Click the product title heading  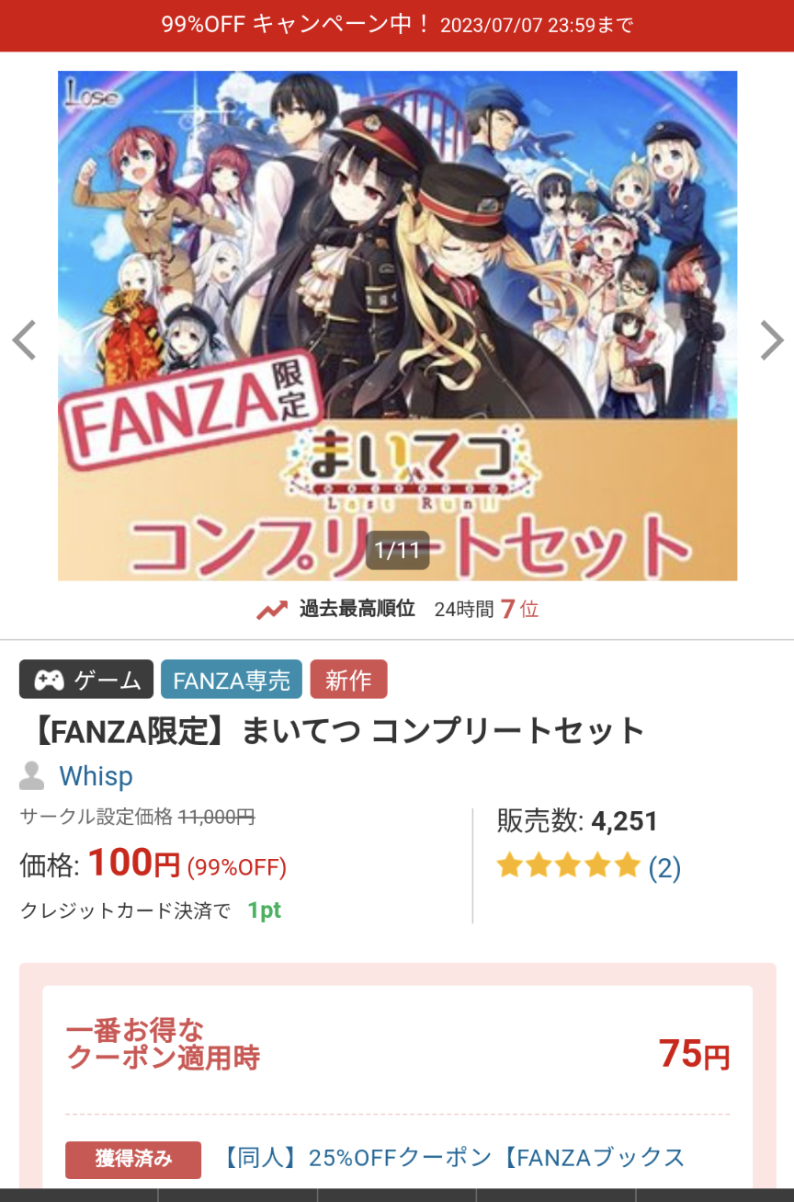[332, 731]
